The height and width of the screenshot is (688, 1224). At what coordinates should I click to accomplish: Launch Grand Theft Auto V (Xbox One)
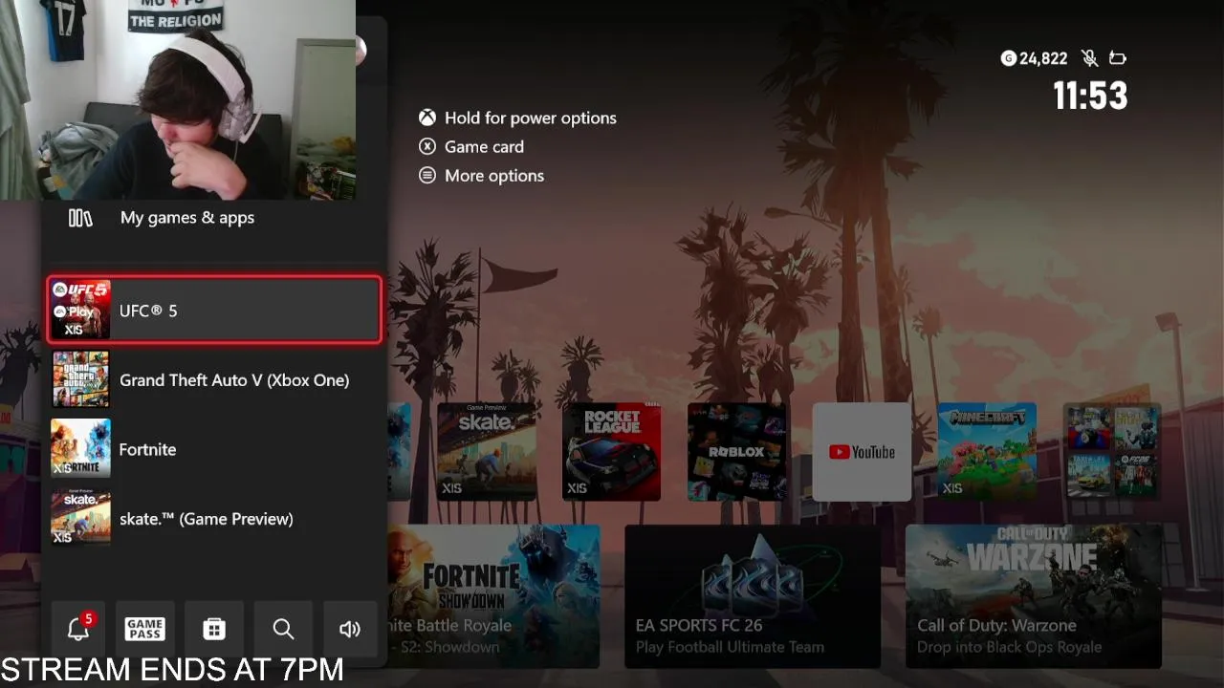(x=214, y=380)
